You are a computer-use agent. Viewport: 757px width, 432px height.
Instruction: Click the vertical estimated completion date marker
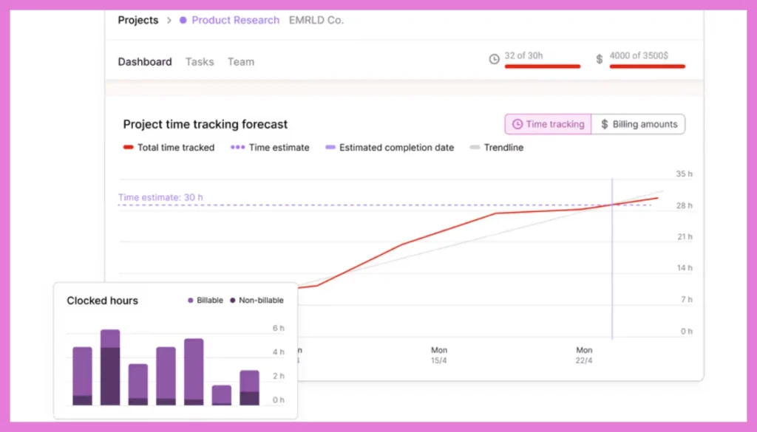pyautogui.click(x=612, y=258)
